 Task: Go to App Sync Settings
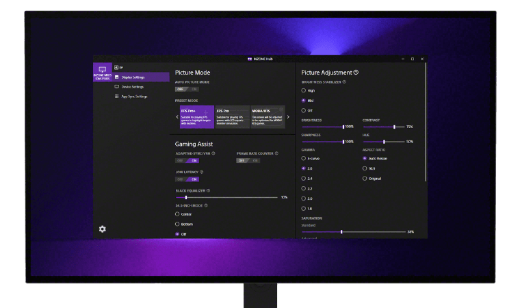pos(134,97)
